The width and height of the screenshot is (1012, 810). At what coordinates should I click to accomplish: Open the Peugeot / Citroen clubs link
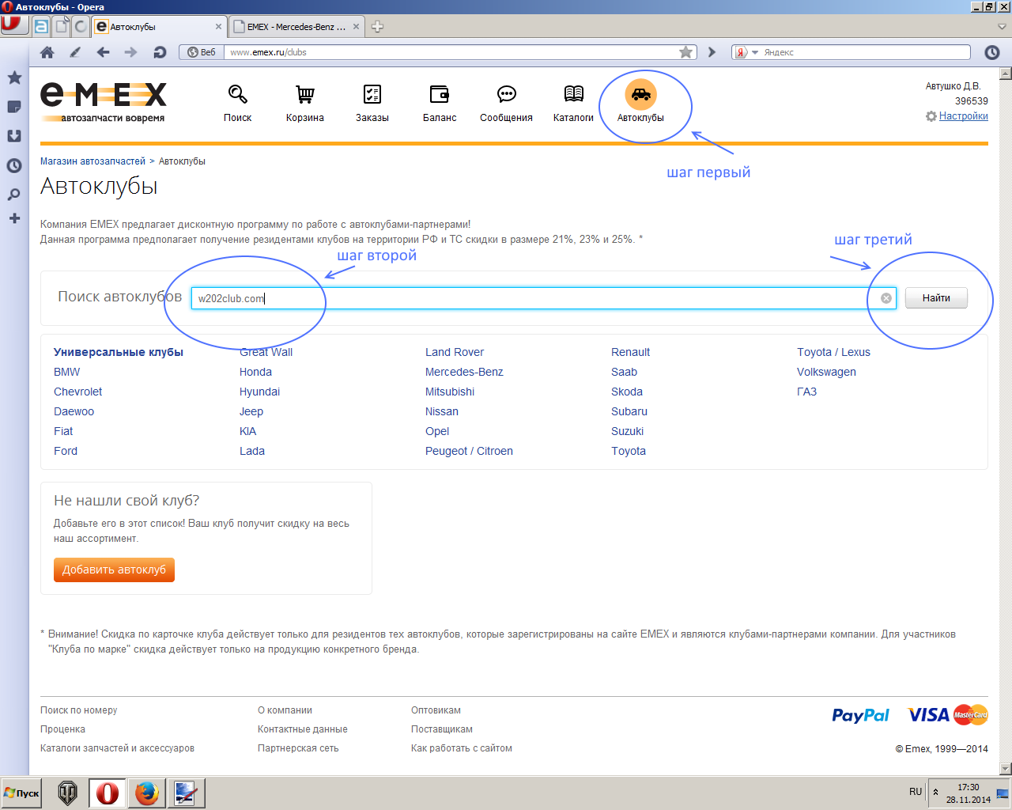coord(469,451)
